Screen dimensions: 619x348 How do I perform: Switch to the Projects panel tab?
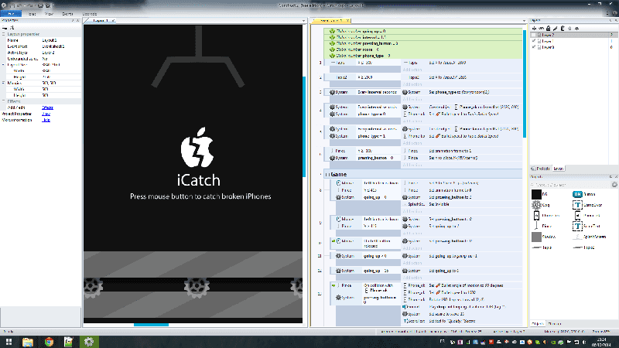point(541,169)
